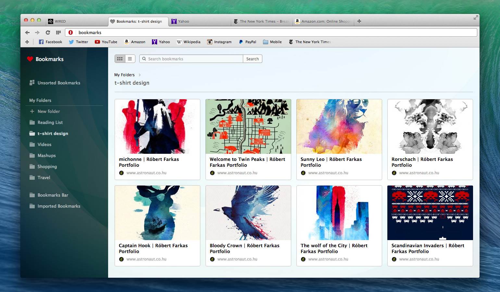
Task: Open a new tab with plus button
Action: pos(359,21)
